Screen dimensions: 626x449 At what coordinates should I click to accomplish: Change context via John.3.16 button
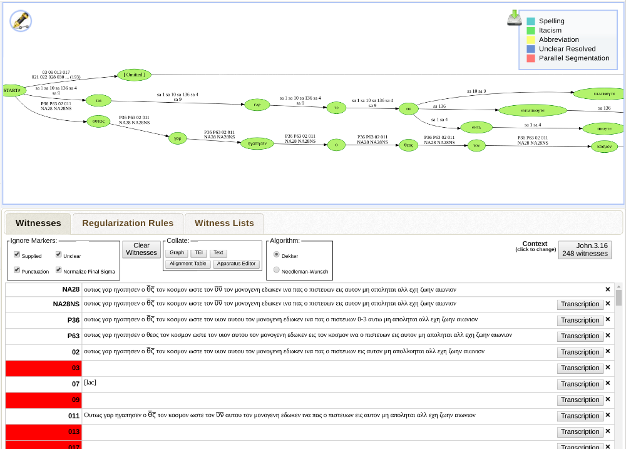click(585, 249)
